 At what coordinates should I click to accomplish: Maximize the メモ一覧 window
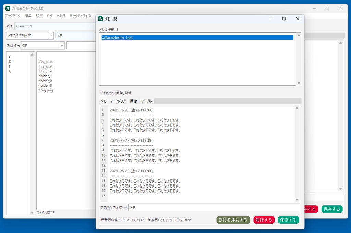(x=284, y=19)
